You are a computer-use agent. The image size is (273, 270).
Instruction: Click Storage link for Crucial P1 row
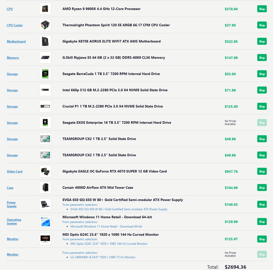point(12,106)
